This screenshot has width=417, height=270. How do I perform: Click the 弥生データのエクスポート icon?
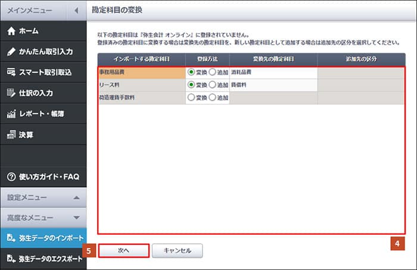11,259
